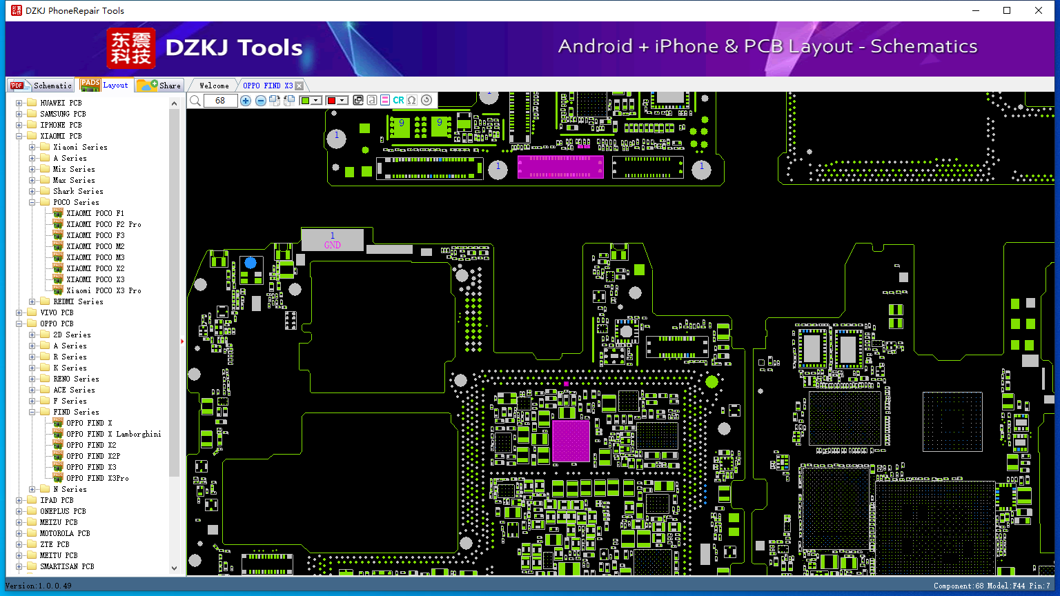Activate the OPPO FIND X3 document tab
The height and width of the screenshot is (596, 1060).
(268, 86)
